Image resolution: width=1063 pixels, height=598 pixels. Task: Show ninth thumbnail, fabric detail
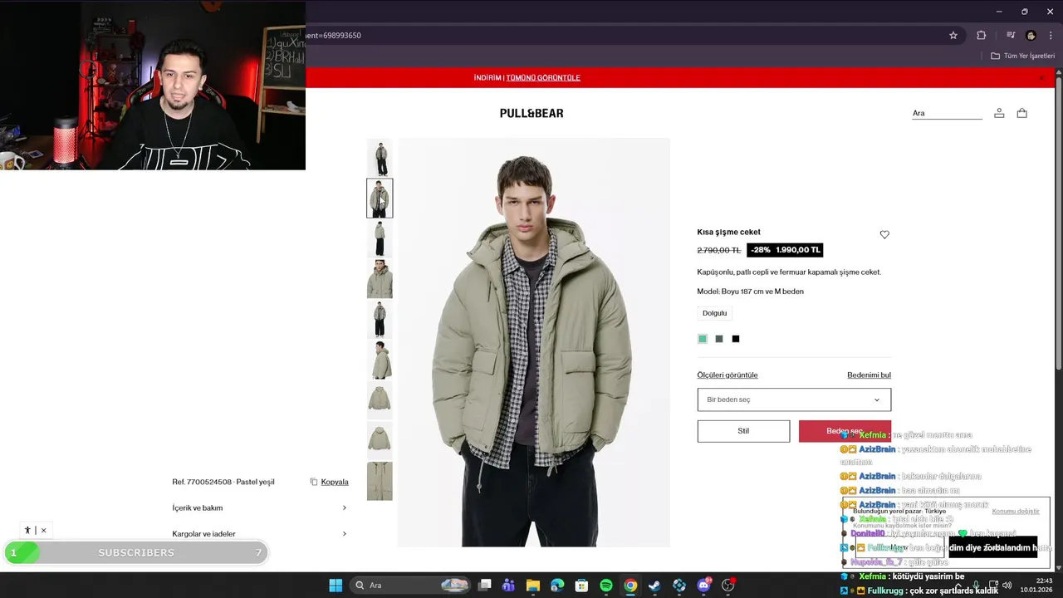pyautogui.click(x=380, y=481)
